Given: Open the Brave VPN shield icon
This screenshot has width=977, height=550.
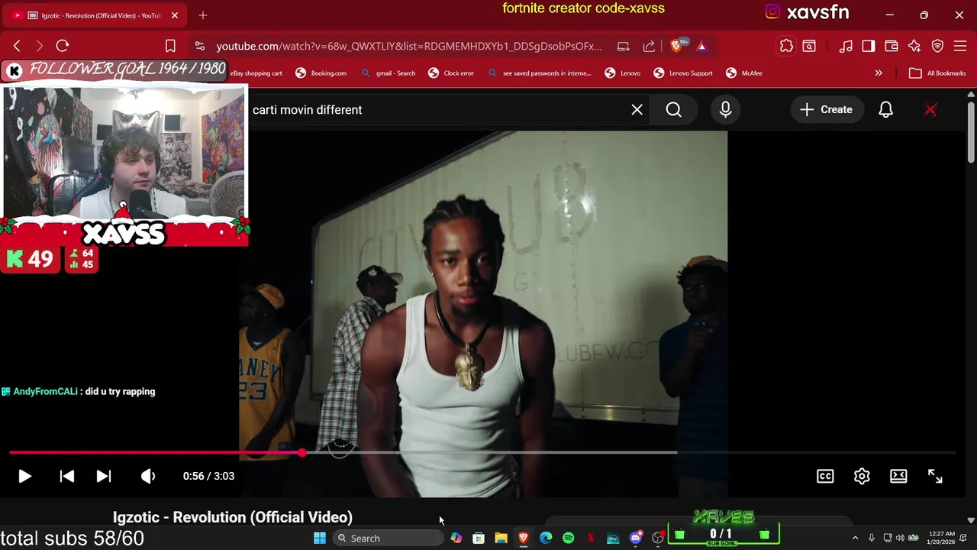Looking at the screenshot, I should coord(937,46).
